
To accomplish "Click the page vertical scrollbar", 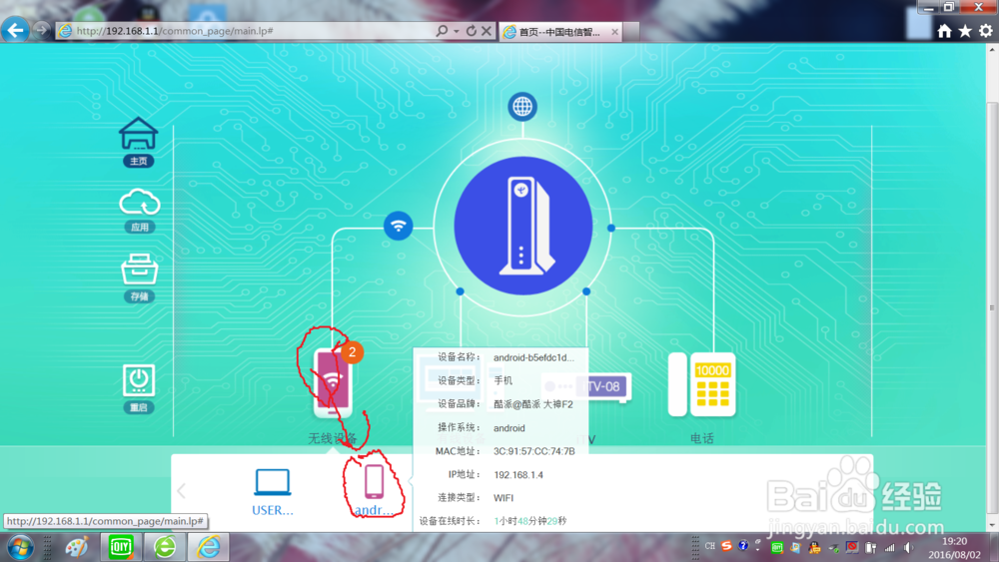I will [x=991, y=306].
